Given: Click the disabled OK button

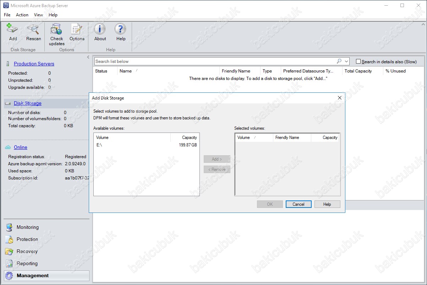Looking at the screenshot, I should coord(270,204).
